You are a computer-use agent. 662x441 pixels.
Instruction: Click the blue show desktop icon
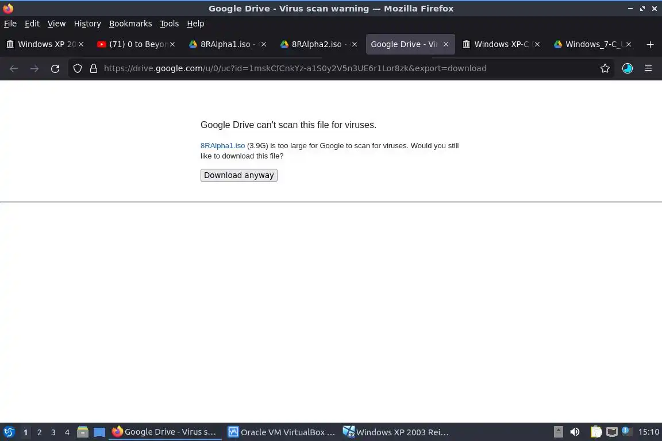99,432
